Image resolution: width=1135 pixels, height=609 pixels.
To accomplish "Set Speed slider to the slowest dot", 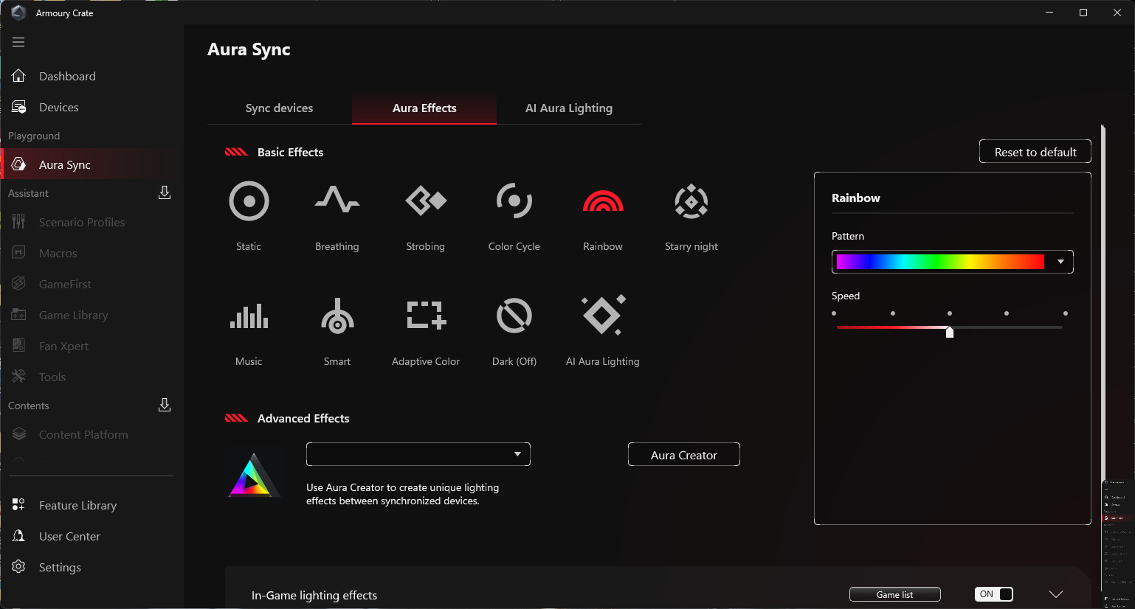I will [x=834, y=313].
